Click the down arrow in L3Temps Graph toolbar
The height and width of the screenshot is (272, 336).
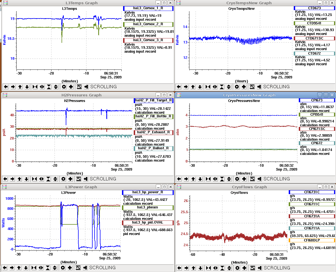pos(27,87)
